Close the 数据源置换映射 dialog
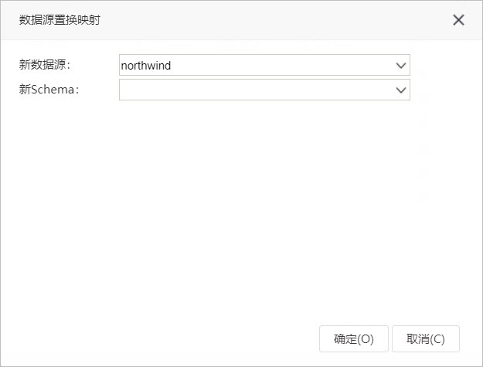This screenshot has height=367, width=483. 458,20
